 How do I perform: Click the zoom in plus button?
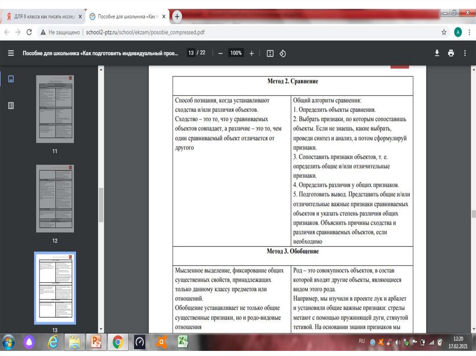pos(251,53)
